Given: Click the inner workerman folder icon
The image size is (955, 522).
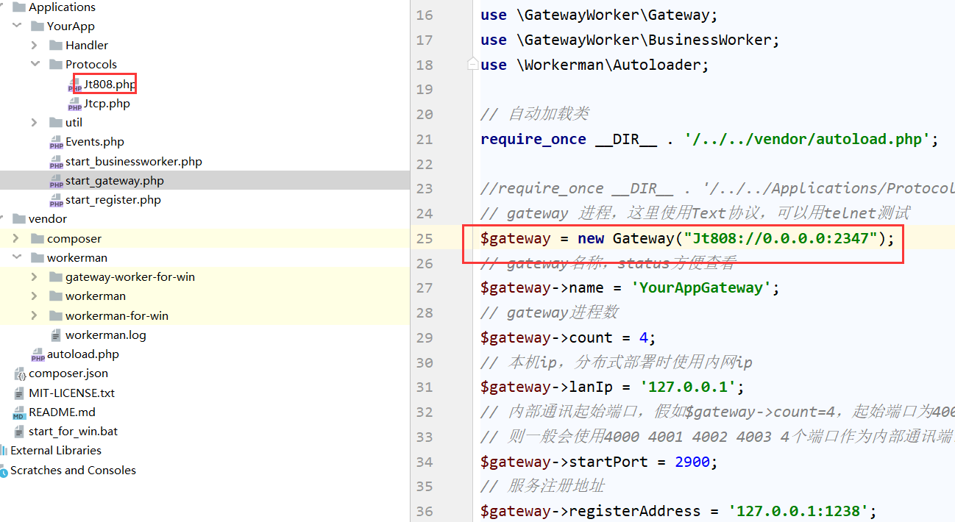Looking at the screenshot, I should coord(56,296).
